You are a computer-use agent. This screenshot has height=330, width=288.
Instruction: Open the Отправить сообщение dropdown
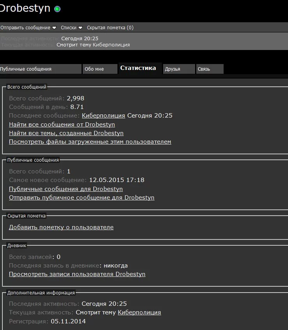(28, 28)
